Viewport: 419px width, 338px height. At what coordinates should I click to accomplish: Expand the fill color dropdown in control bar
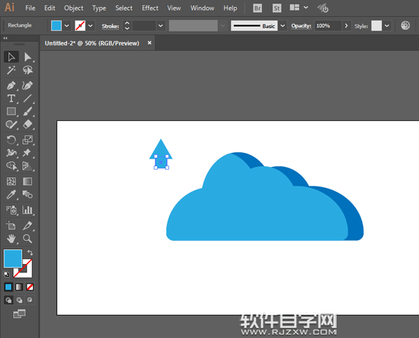coord(66,25)
